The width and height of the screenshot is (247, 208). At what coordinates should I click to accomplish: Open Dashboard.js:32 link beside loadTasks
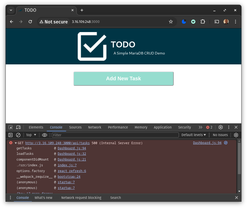click(x=72, y=154)
